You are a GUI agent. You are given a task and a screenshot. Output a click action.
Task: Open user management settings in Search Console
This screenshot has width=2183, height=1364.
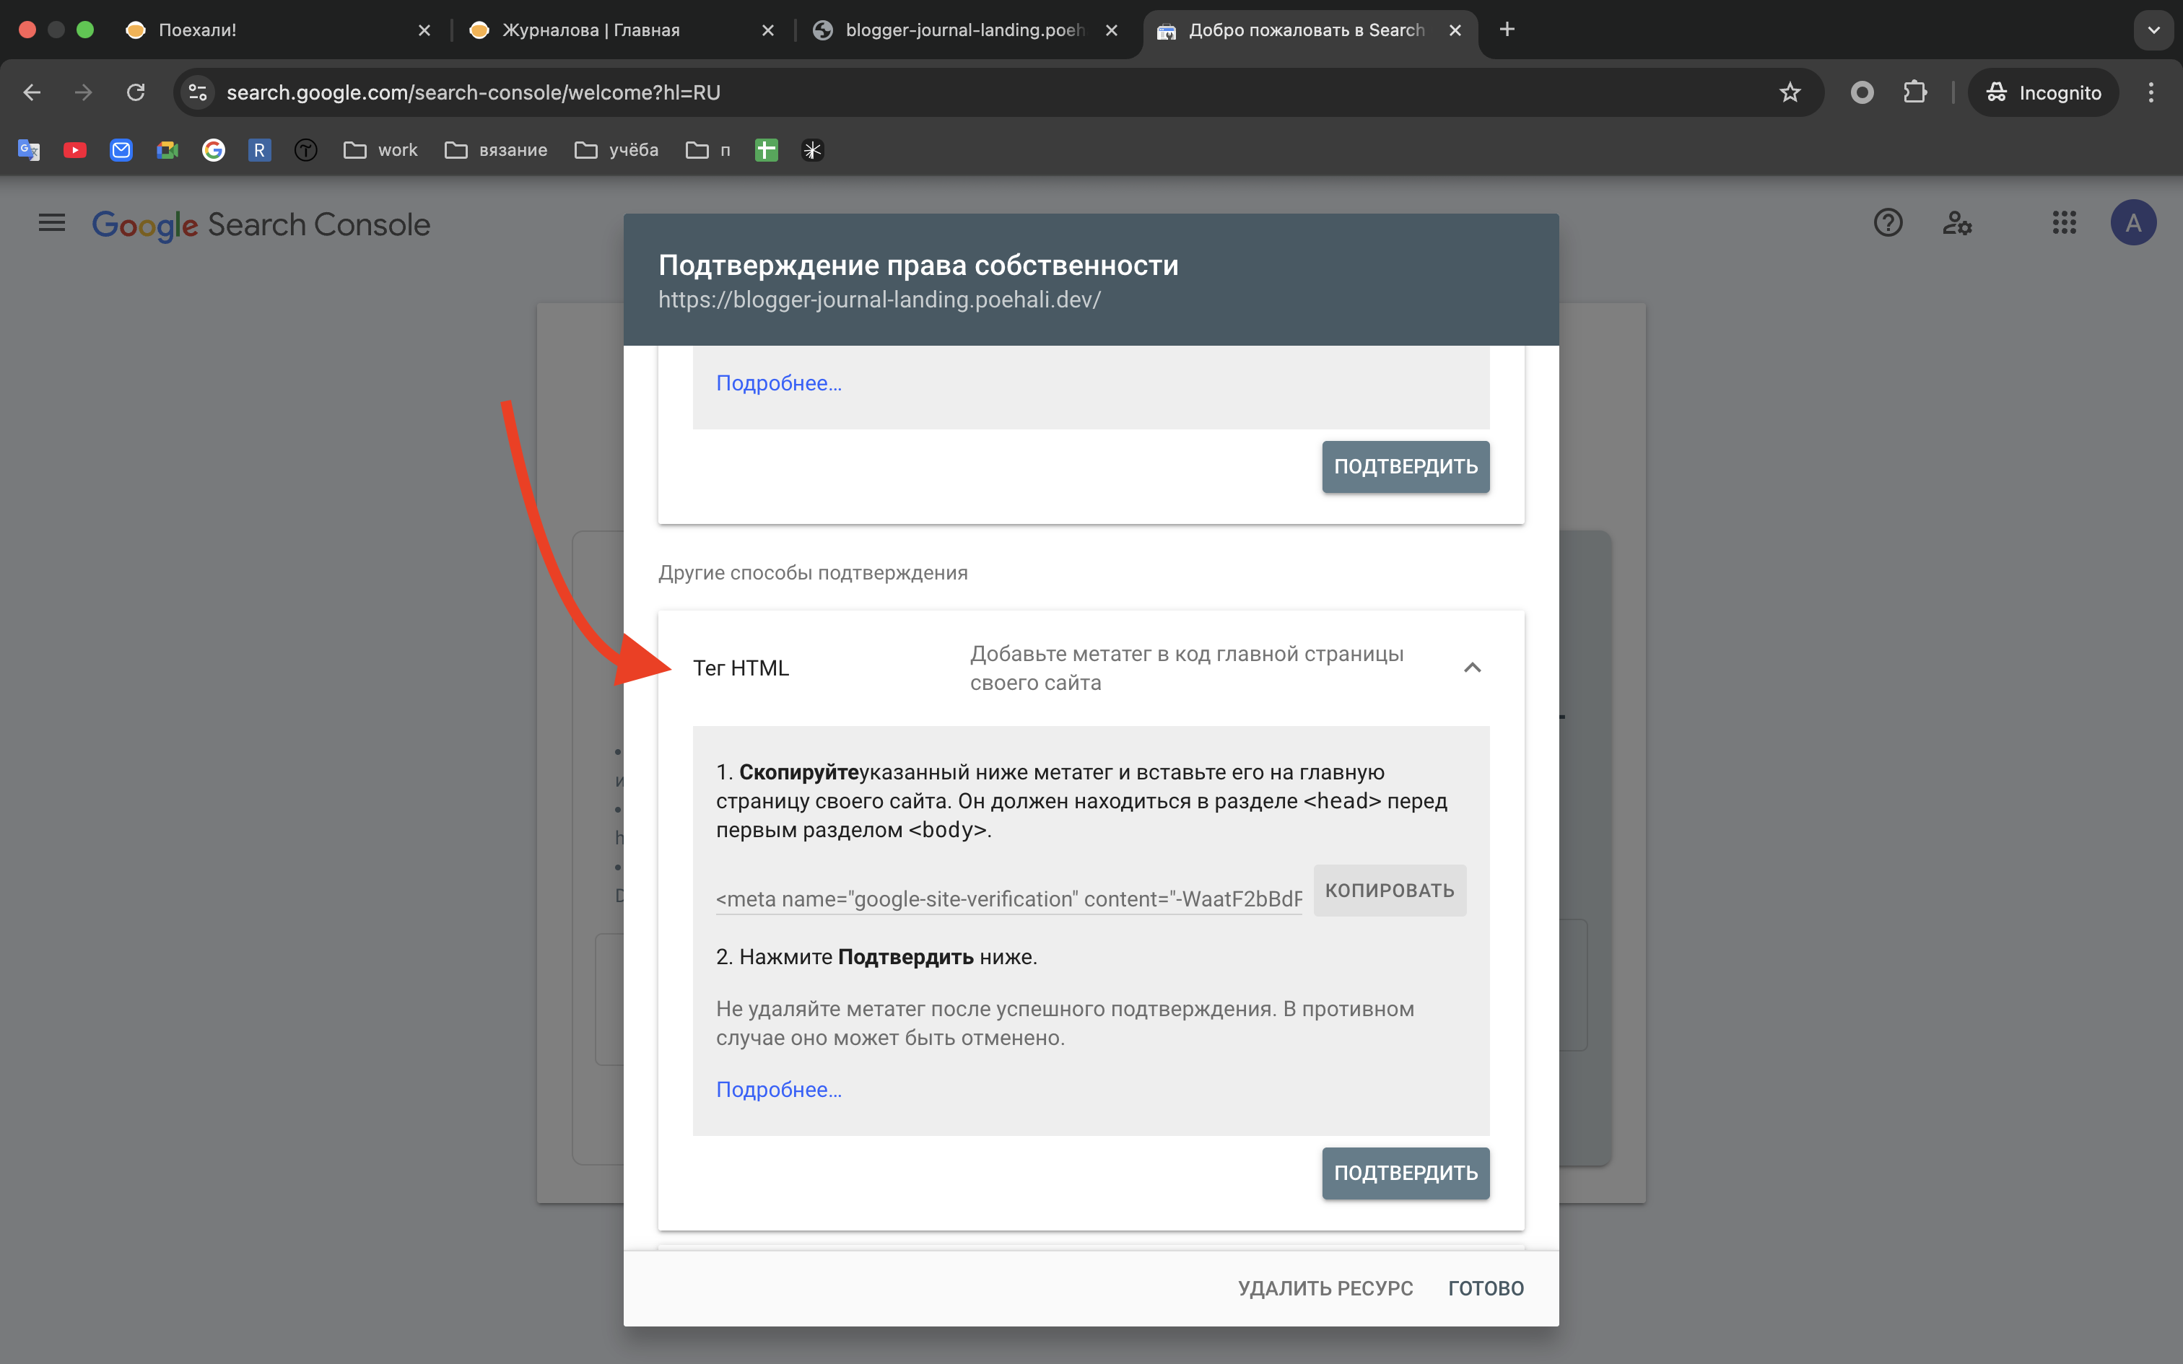1958,223
